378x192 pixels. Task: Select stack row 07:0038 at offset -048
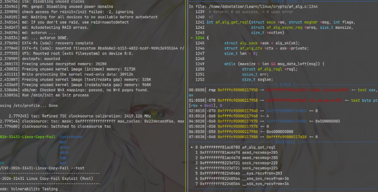(254, 137)
